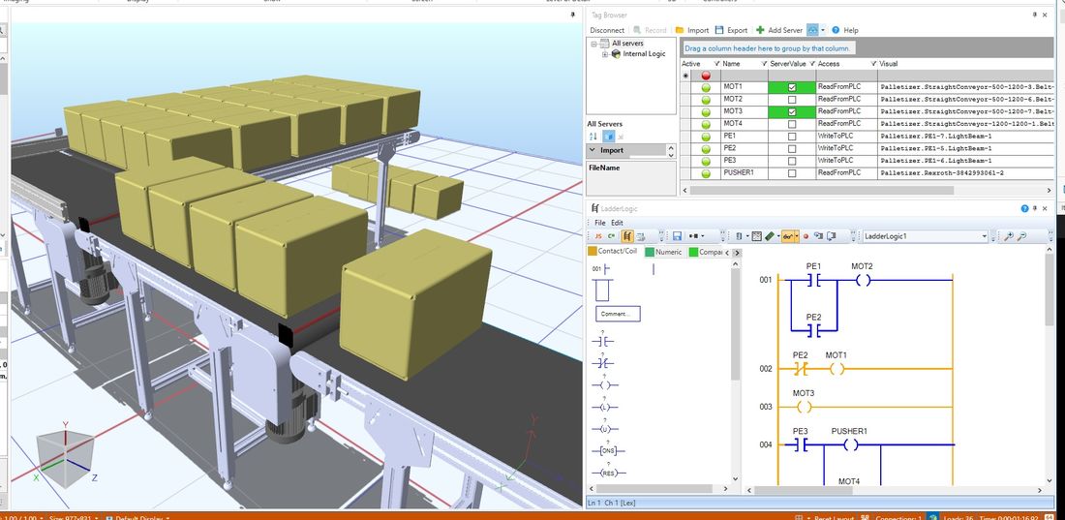Select the ONS one-shot element
The height and width of the screenshot is (520, 1065).
(x=608, y=450)
